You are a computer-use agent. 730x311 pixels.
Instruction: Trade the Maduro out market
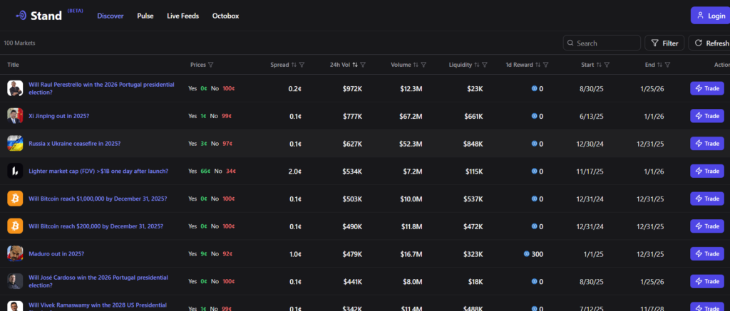(x=707, y=254)
